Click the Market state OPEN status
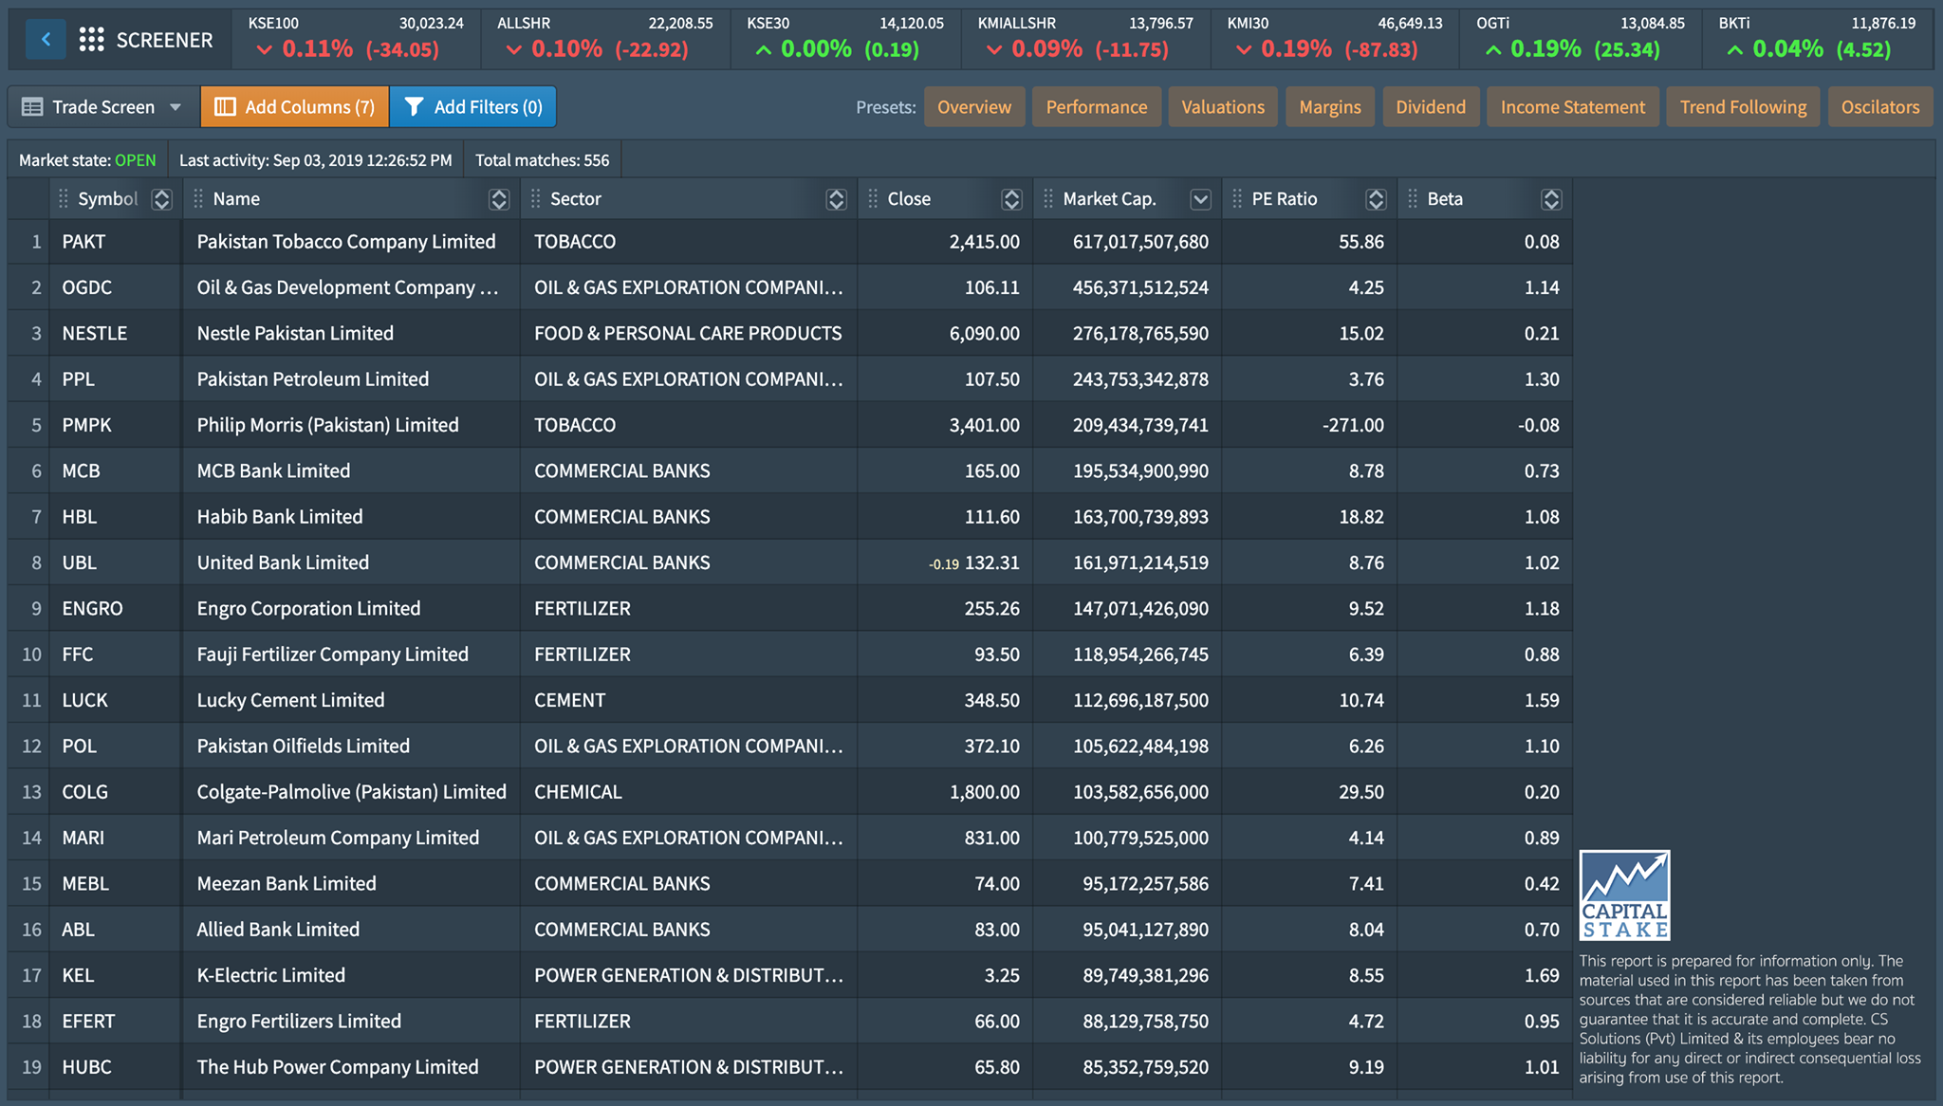Viewport: 1943px width, 1106px height. (x=135, y=160)
